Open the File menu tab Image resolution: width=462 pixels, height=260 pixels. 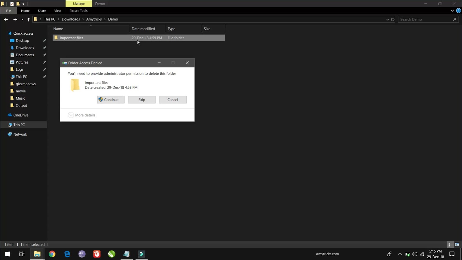[8, 11]
